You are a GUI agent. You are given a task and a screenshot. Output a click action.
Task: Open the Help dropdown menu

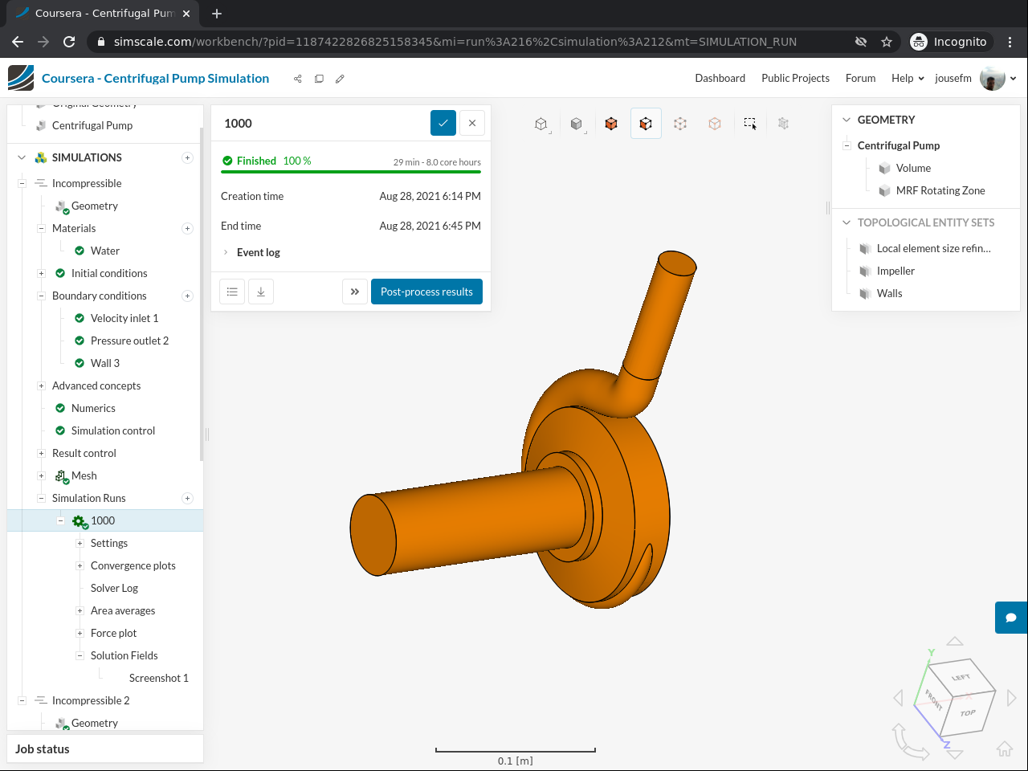pyautogui.click(x=908, y=78)
